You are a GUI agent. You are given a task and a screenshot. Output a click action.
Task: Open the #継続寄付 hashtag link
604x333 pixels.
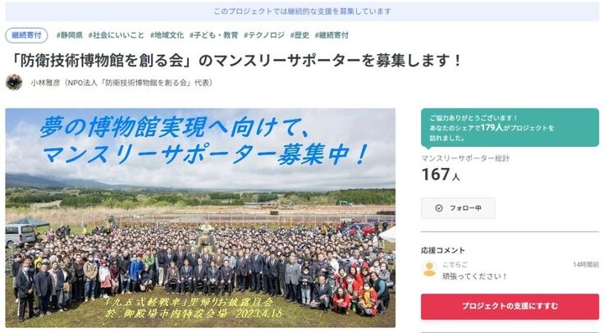(332, 35)
